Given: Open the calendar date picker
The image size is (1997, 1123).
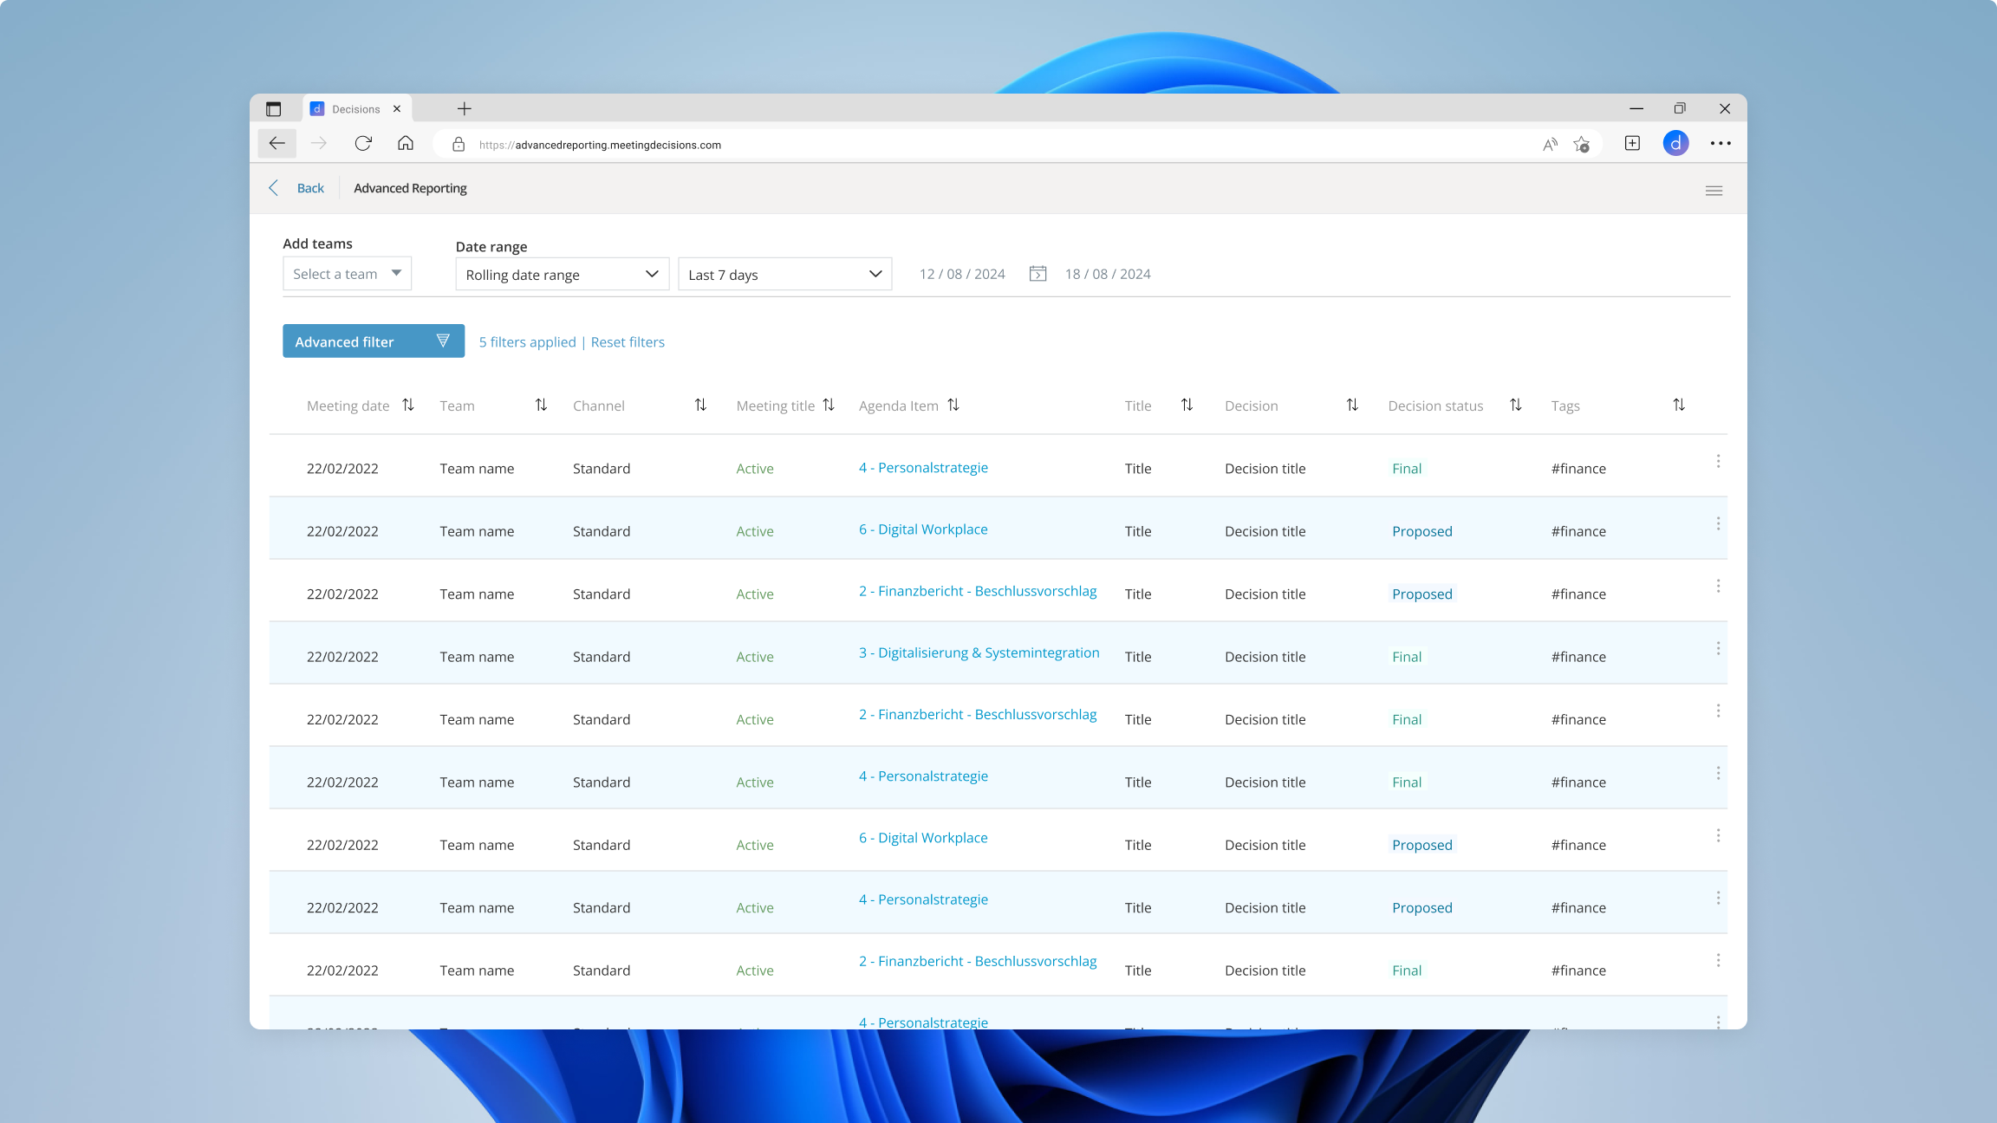Looking at the screenshot, I should [1037, 273].
